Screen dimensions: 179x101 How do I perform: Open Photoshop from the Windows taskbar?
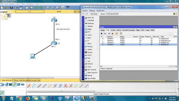point(52,98)
